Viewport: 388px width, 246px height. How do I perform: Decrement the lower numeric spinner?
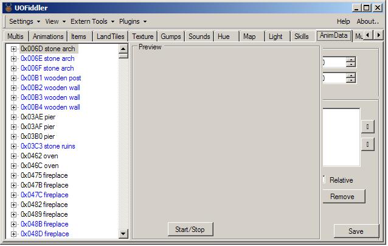(x=351, y=80)
